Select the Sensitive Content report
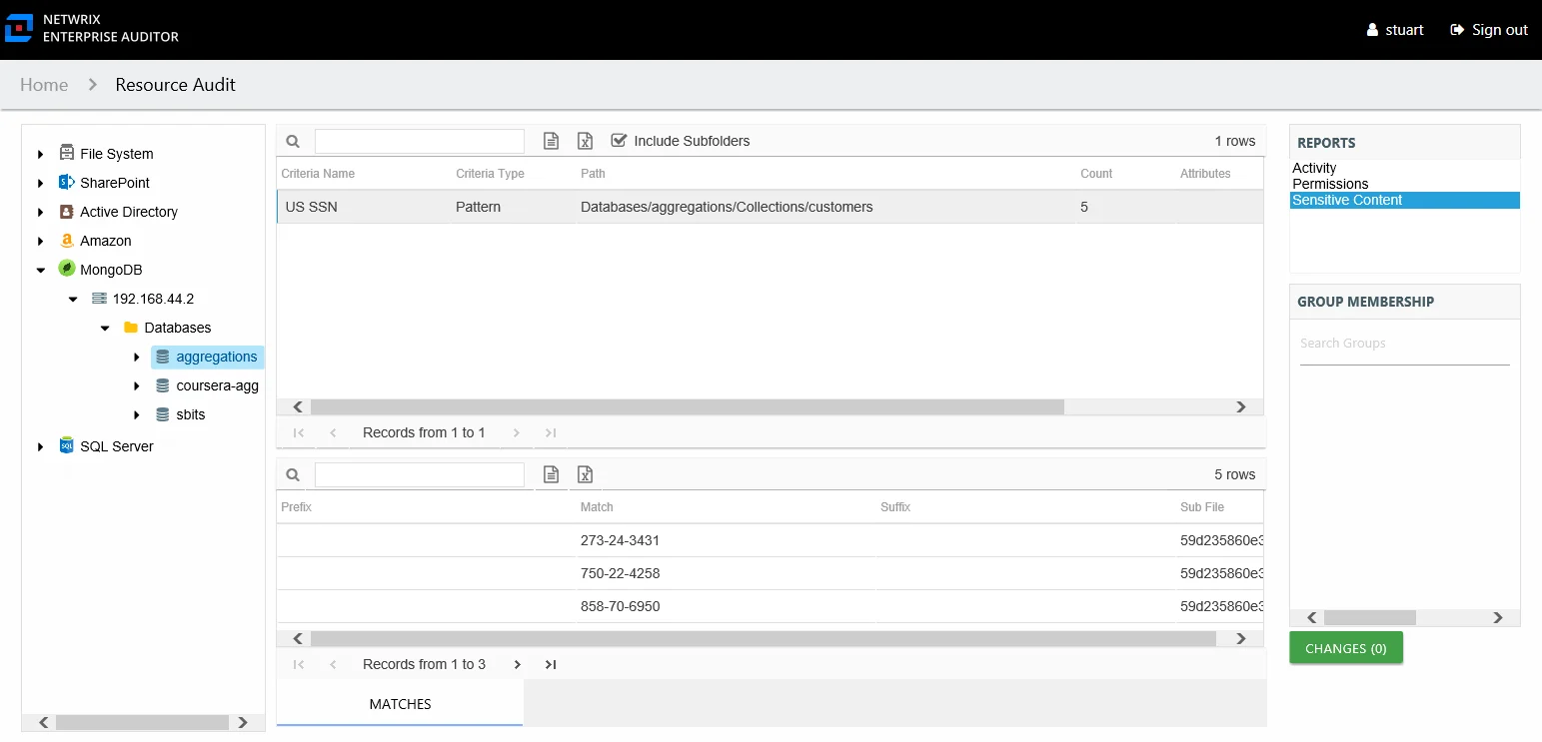Screen dimensions: 1542x742 (1405, 200)
